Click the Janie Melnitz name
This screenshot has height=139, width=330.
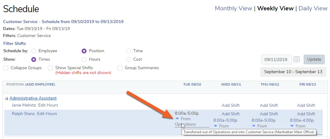[23, 105]
